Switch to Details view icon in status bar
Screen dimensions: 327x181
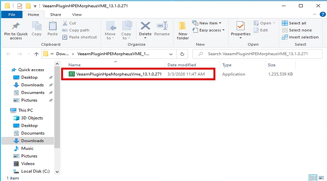tap(313, 178)
